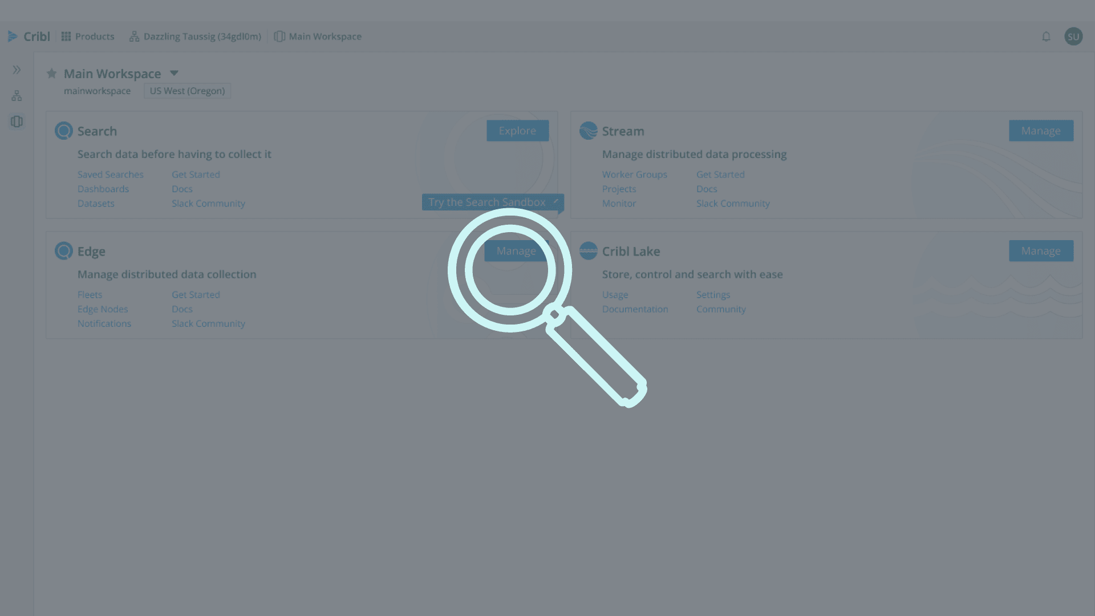Click Manage button in Edge card
This screenshot has height=616, width=1095.
pyautogui.click(x=516, y=251)
